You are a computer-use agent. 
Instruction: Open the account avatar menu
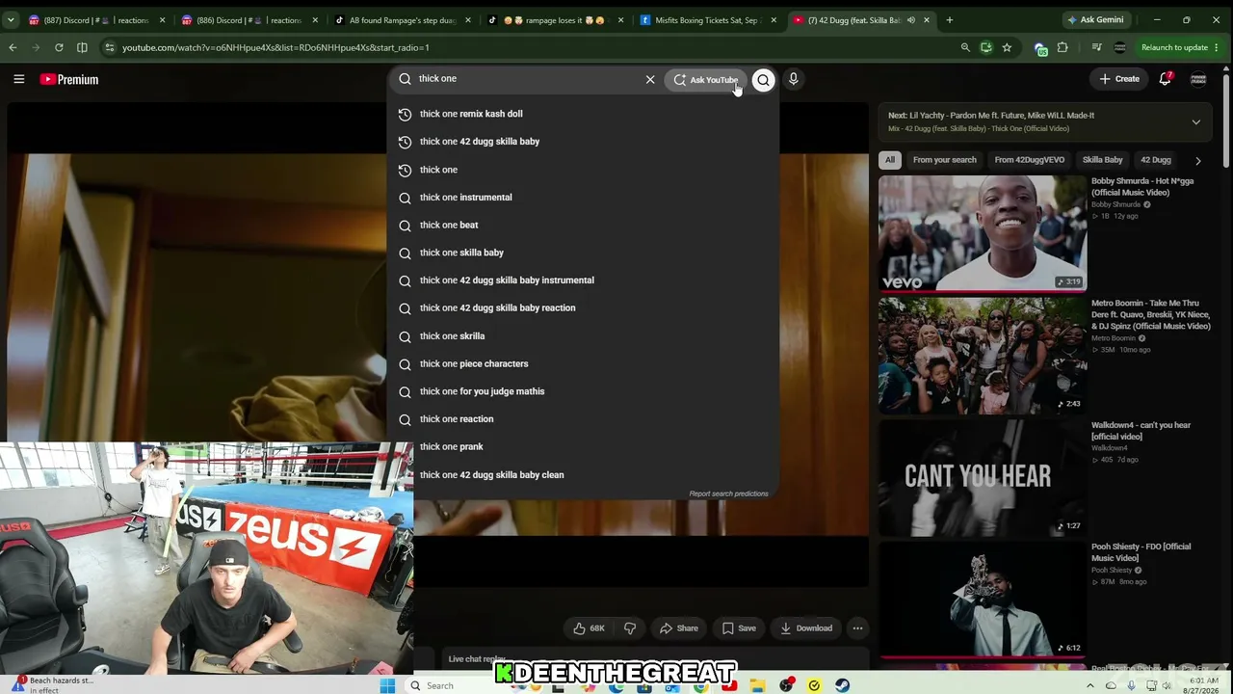click(1198, 79)
